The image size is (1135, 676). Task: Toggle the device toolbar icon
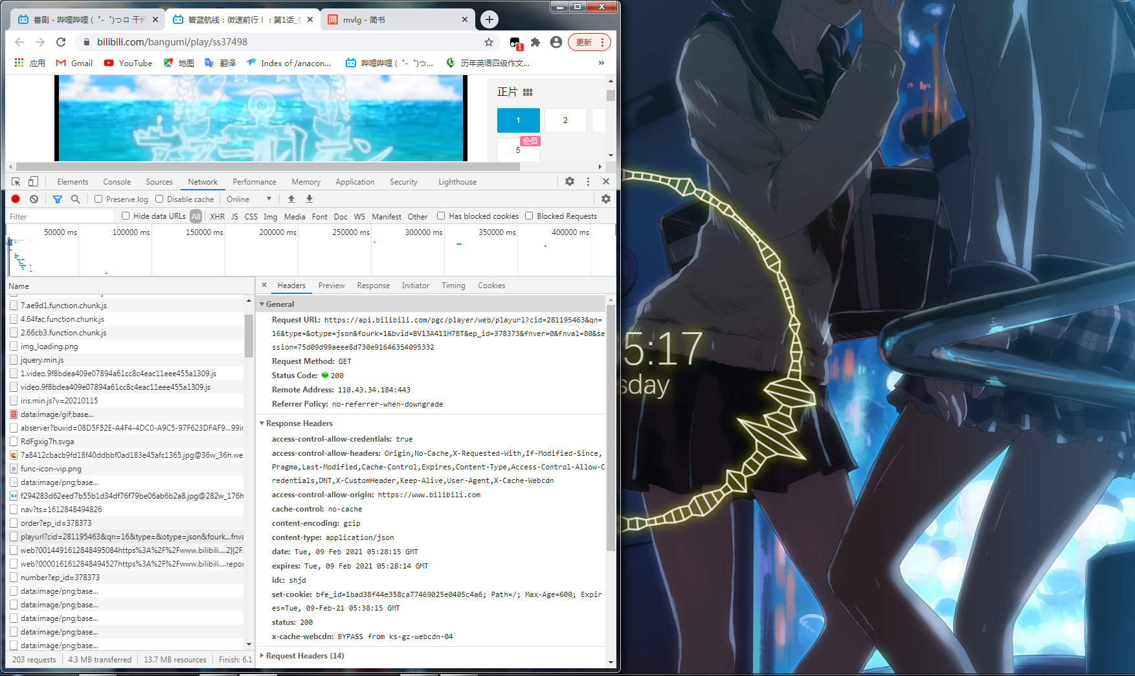(33, 182)
